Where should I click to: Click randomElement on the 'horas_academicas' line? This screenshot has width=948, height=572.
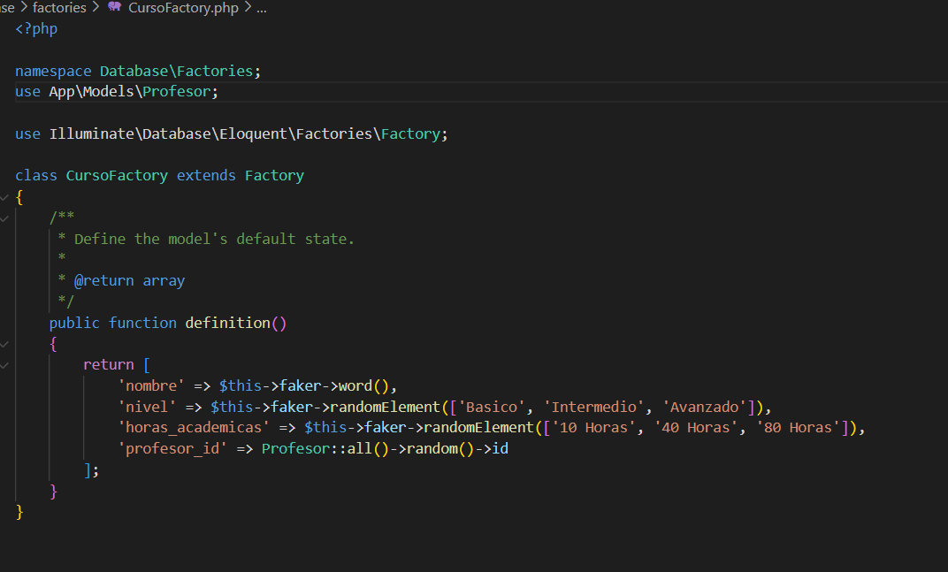click(478, 428)
